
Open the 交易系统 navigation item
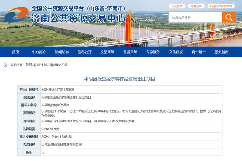[x=107, y=52]
